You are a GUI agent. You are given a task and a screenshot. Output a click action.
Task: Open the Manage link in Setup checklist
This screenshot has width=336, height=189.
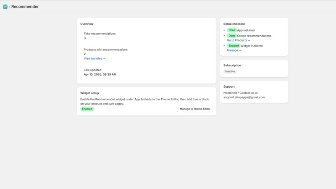coord(234,50)
